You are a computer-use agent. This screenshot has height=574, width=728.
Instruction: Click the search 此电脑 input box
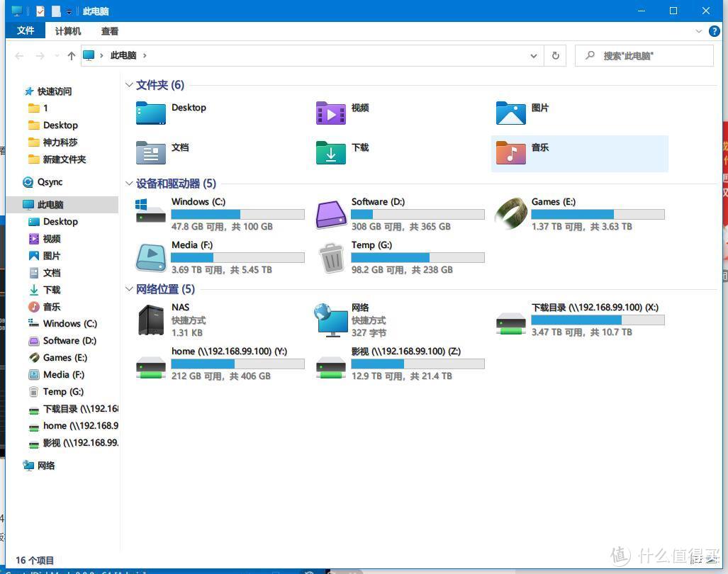[x=644, y=56]
